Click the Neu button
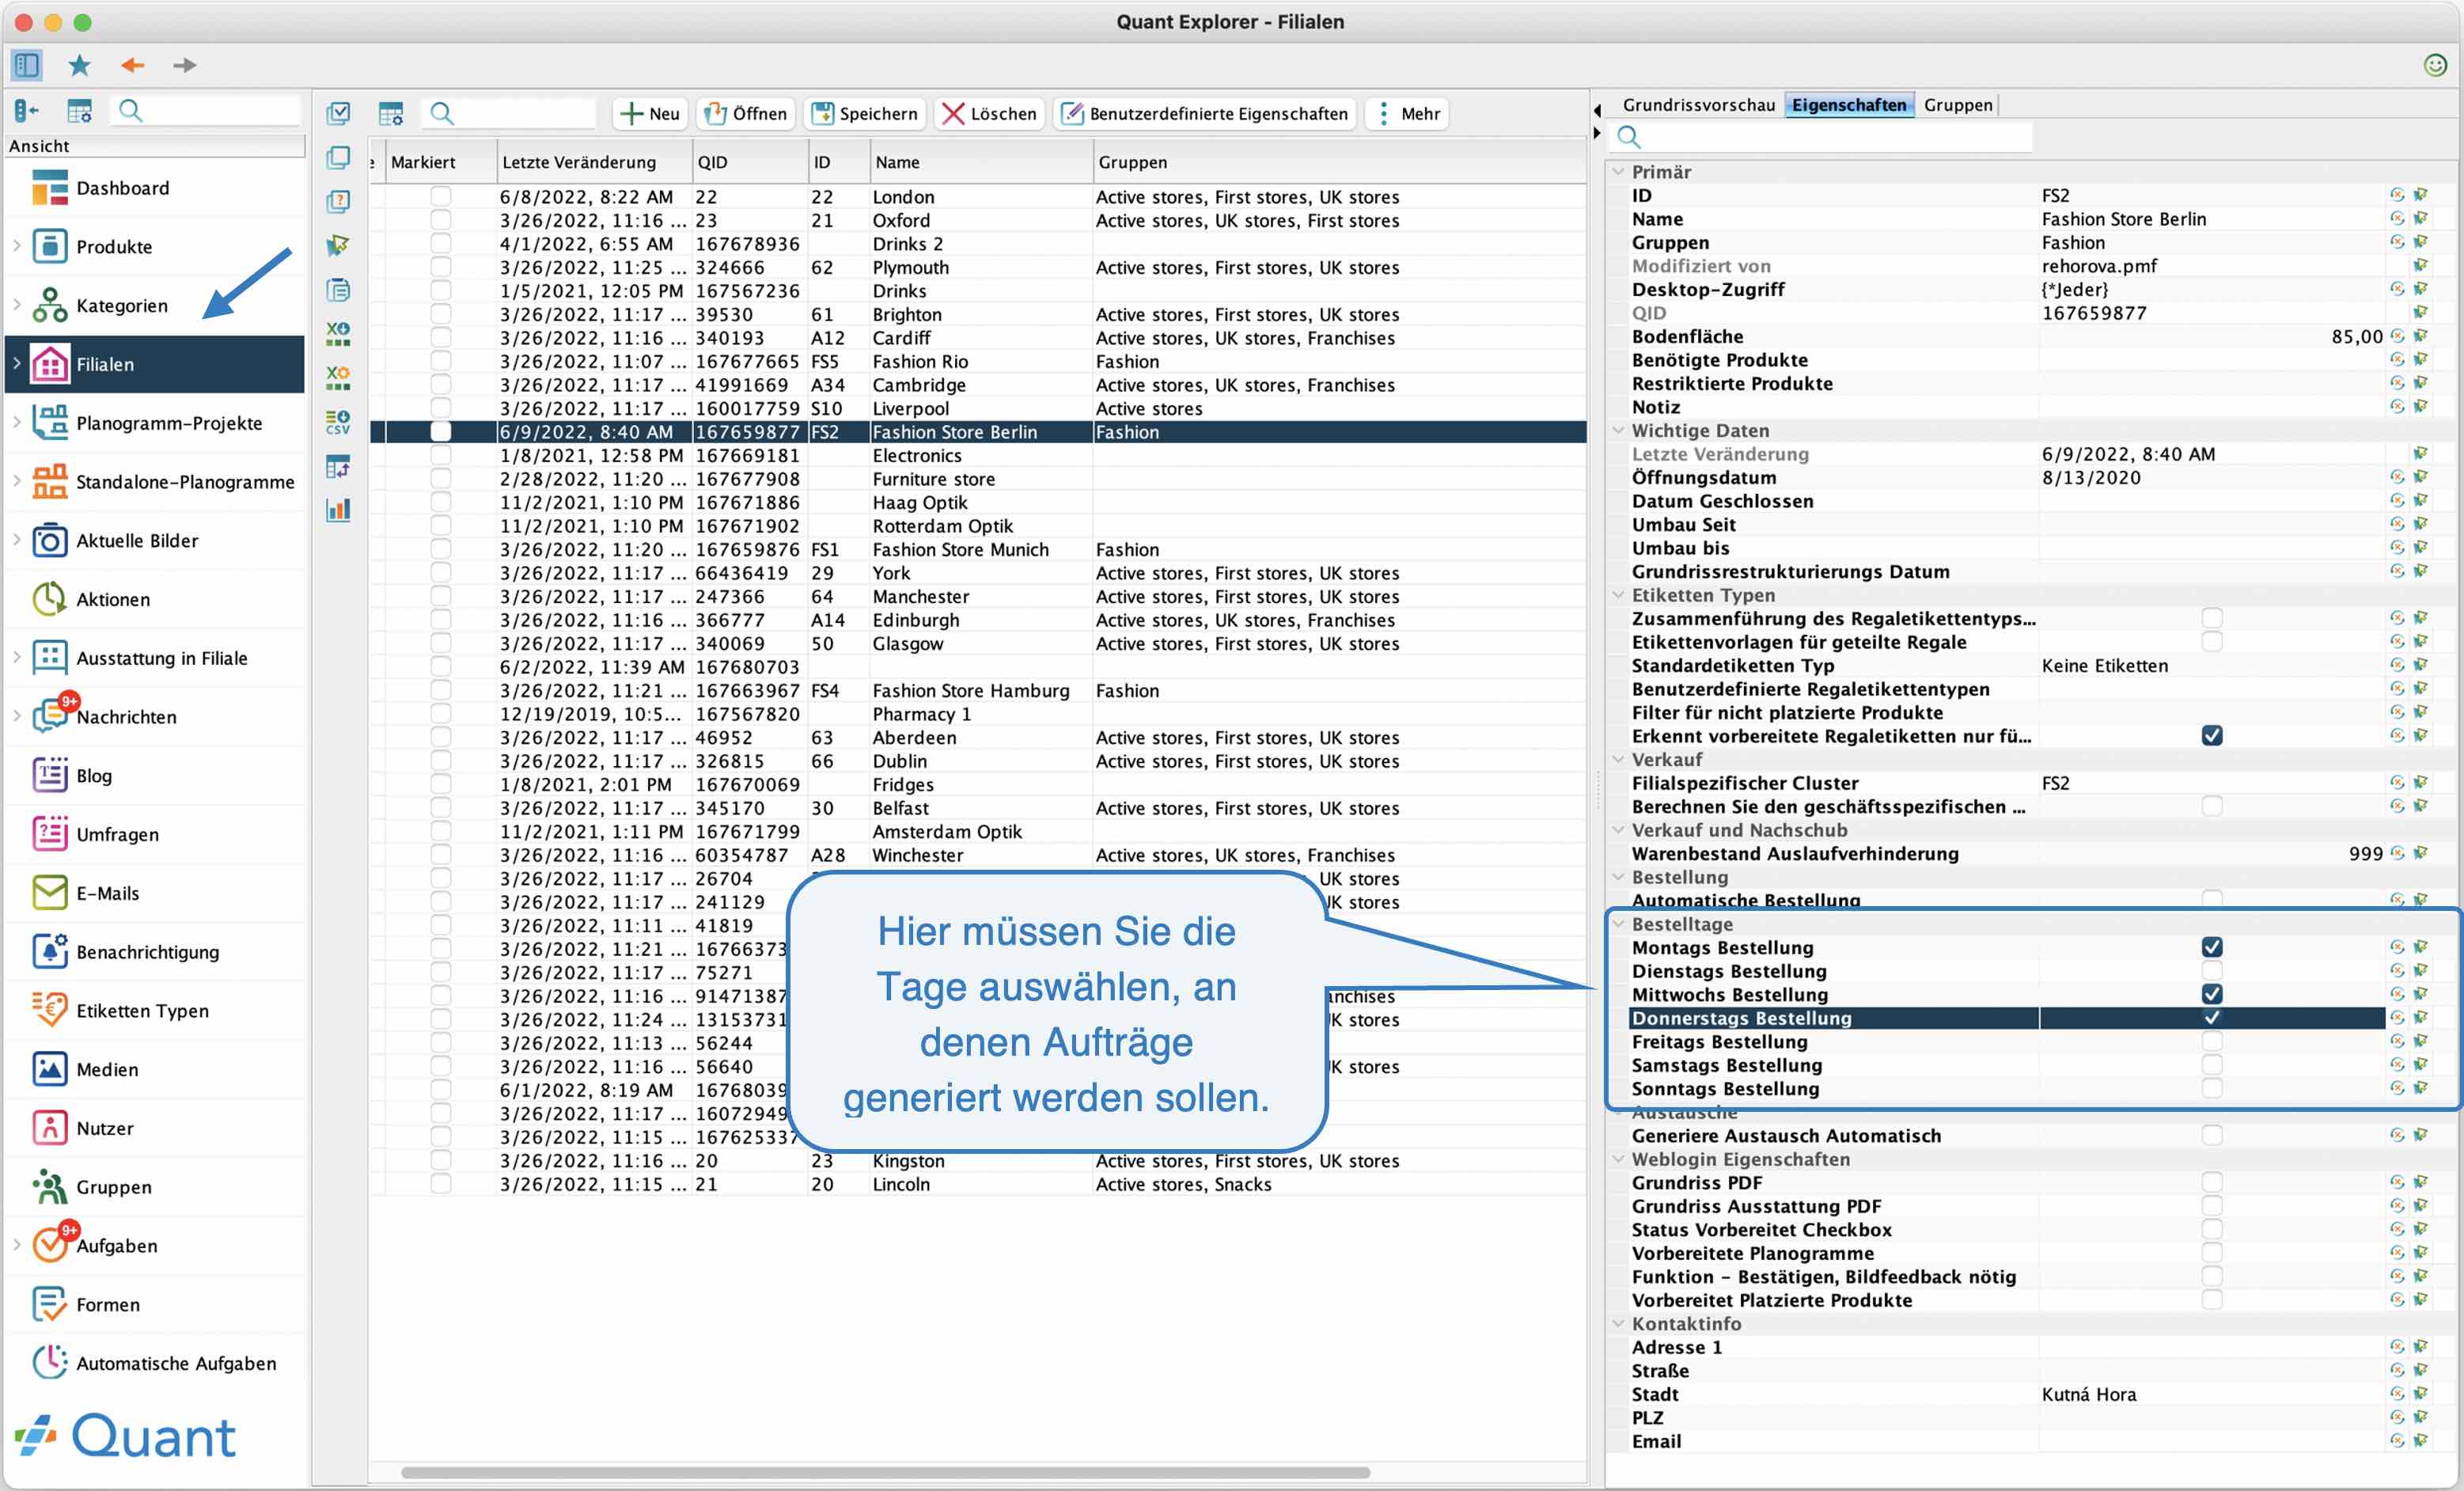 coord(650,114)
